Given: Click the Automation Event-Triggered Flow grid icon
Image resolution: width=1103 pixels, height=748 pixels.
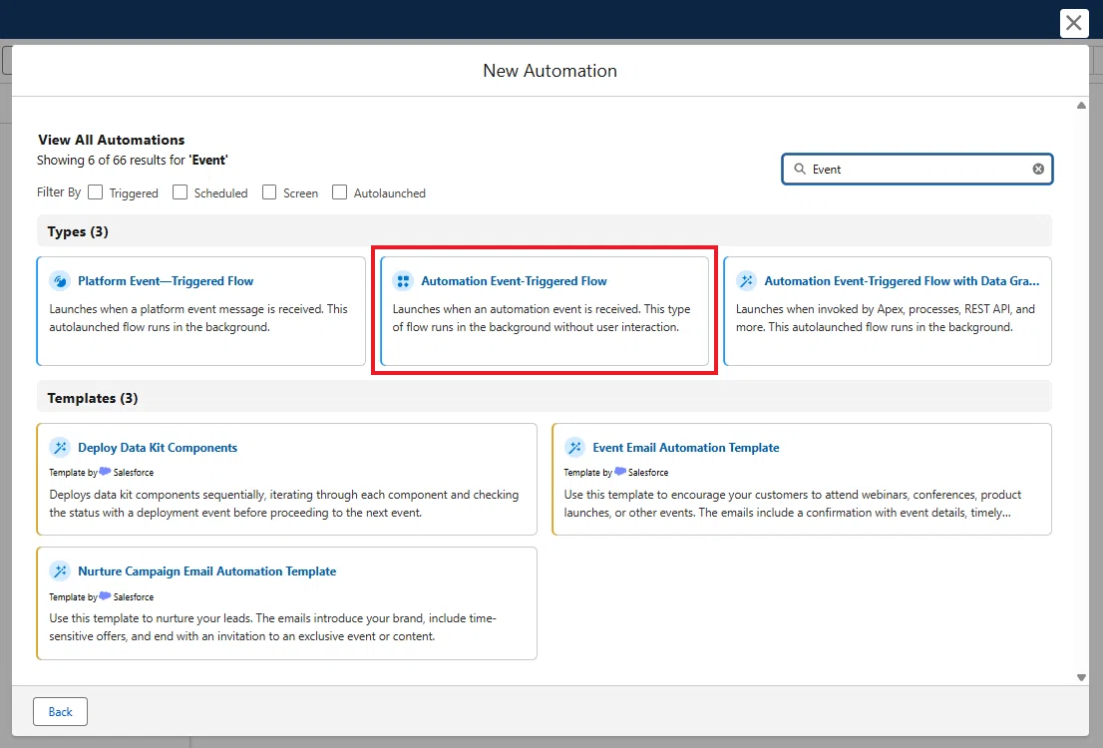Looking at the screenshot, I should [403, 281].
